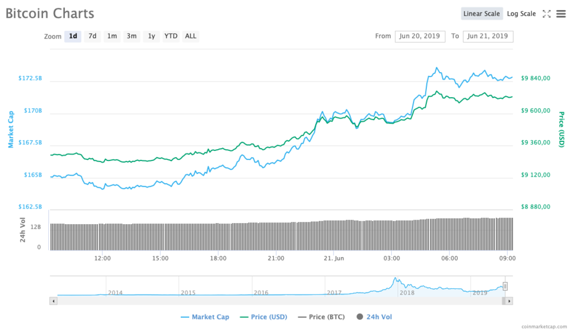Click the 12:00 time axis label
573x332 pixels.
pyautogui.click(x=102, y=258)
